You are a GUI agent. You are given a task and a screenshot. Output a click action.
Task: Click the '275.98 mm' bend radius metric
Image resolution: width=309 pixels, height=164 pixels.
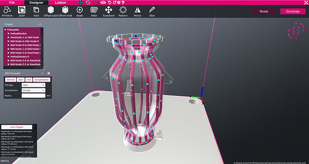[x=17, y=143]
